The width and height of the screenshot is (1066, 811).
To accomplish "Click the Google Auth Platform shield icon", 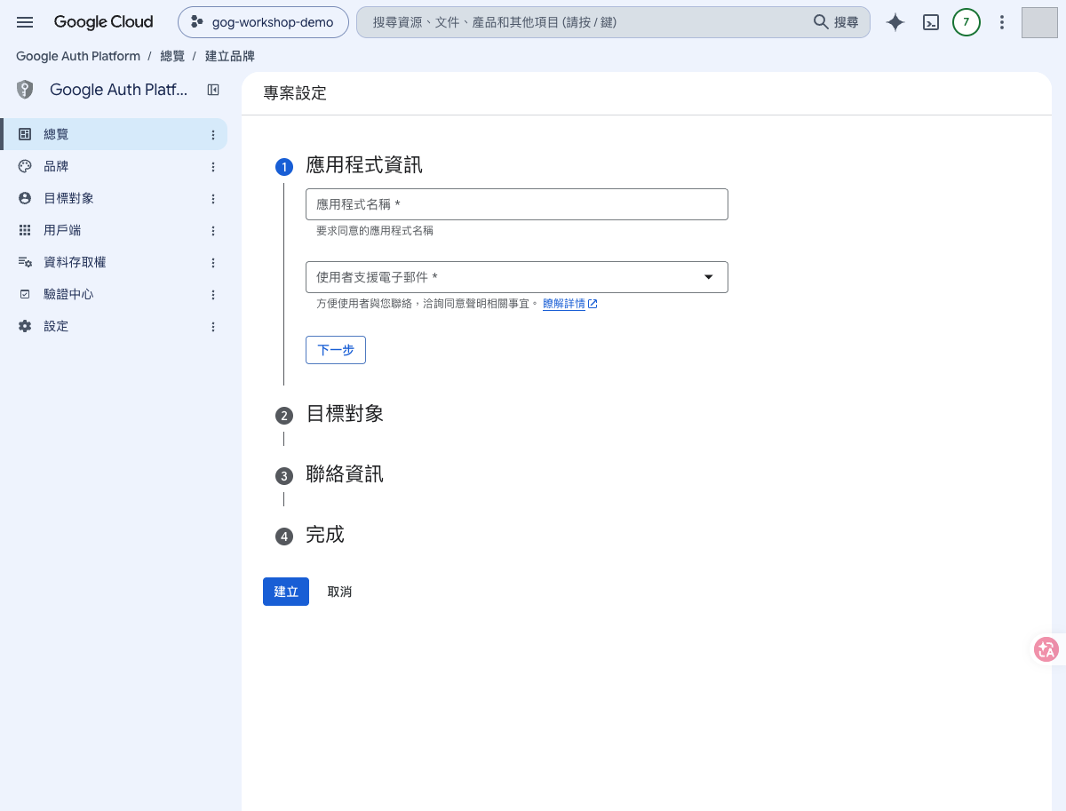I will tap(25, 90).
